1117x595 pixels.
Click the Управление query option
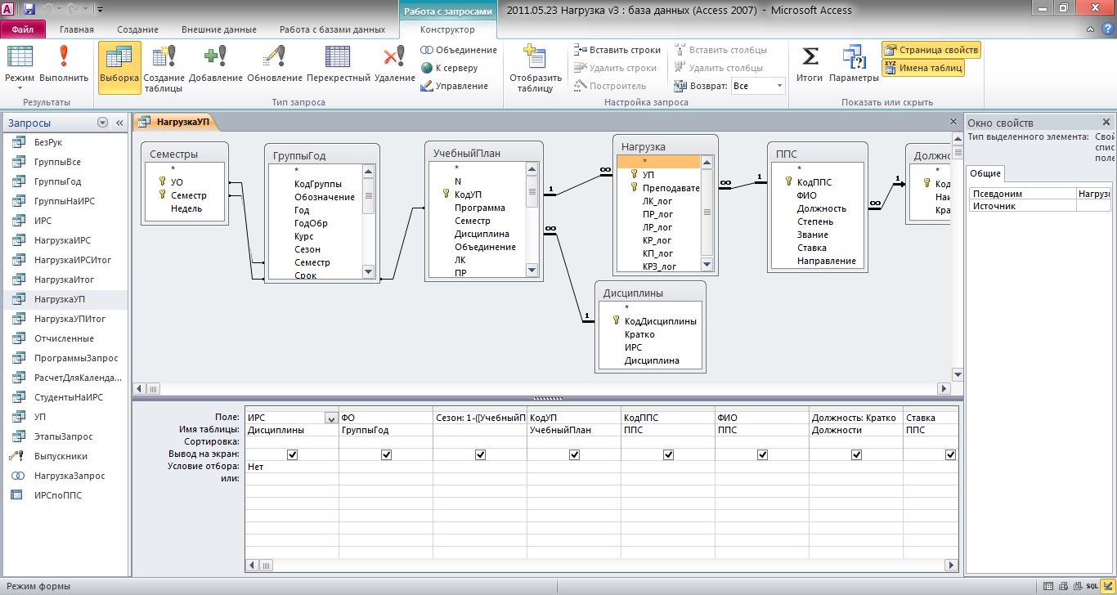(x=454, y=86)
